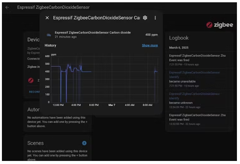Open the second Identify entity logbook link
Viewport: 240px width, 164px height.
tap(194, 96)
